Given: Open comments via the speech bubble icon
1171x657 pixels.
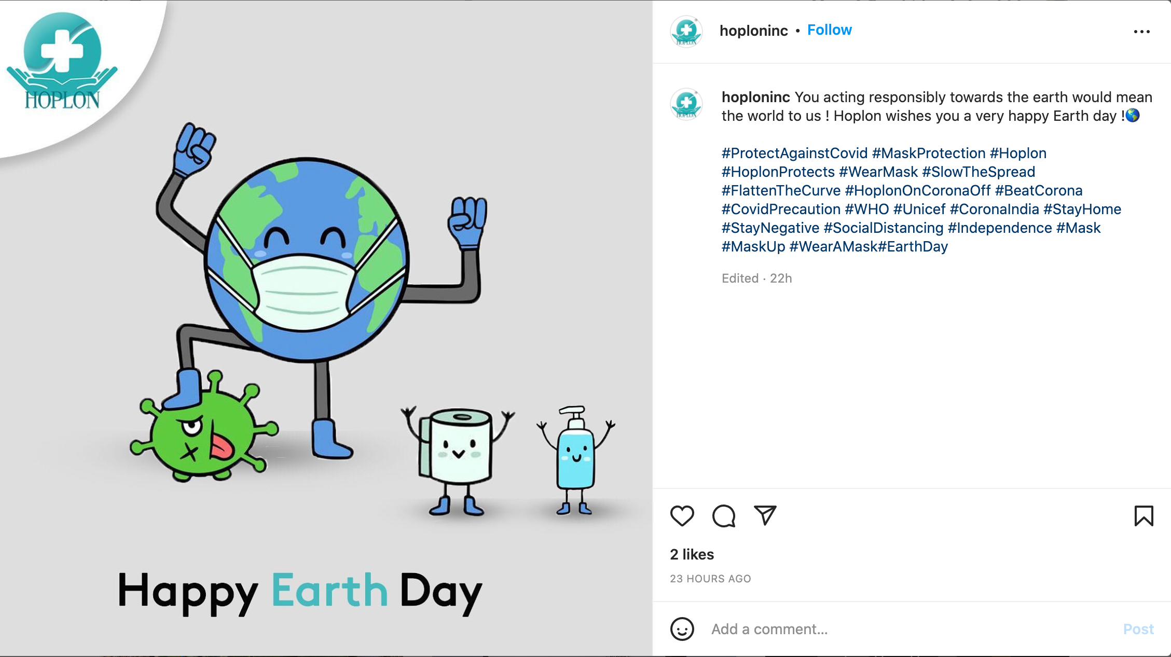Looking at the screenshot, I should 723,515.
